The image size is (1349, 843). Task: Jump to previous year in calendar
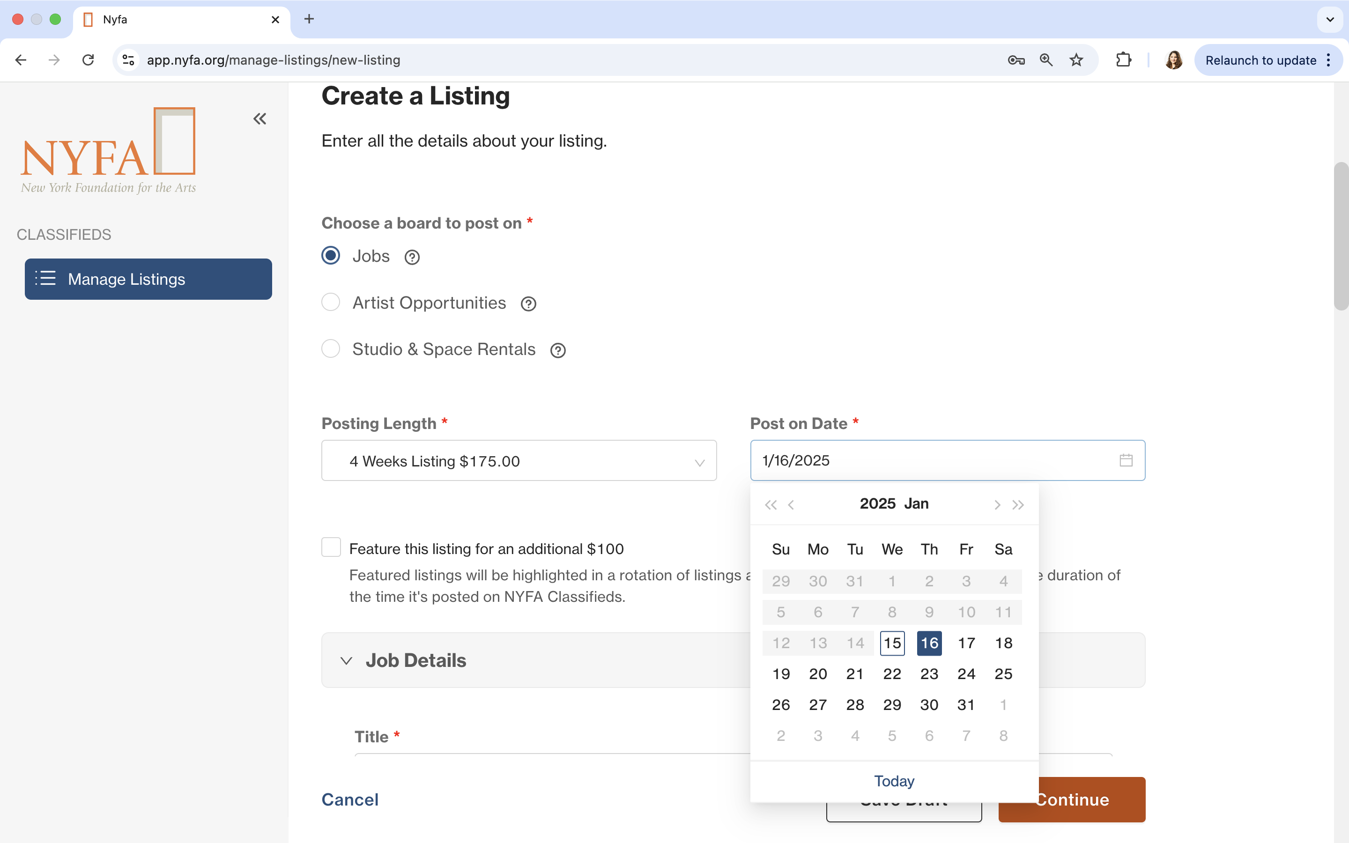[771, 504]
